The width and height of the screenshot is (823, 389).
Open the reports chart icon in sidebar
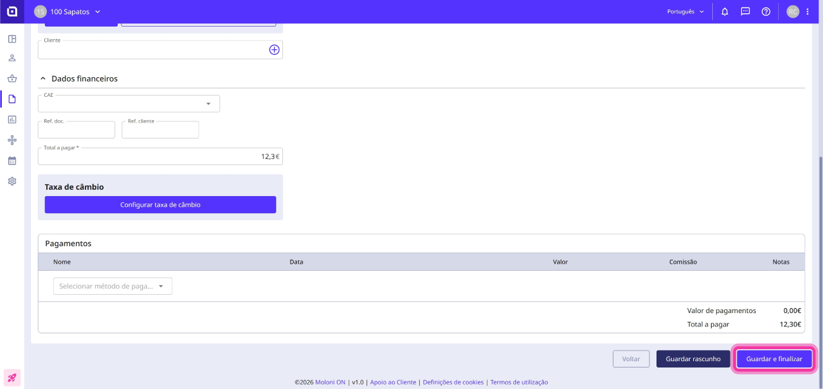(12, 120)
